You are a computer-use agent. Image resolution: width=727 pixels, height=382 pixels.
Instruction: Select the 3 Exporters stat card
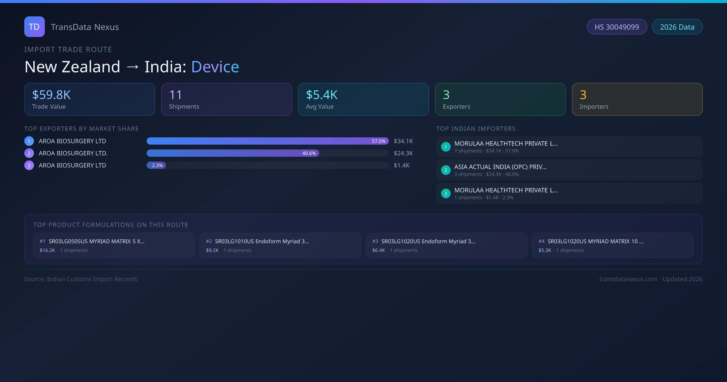click(500, 99)
